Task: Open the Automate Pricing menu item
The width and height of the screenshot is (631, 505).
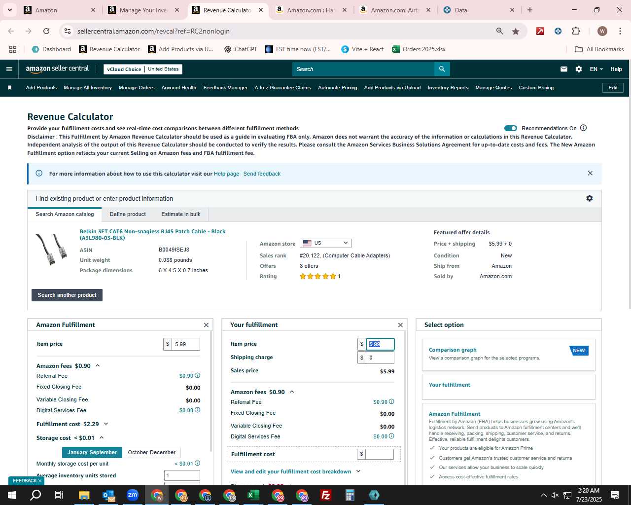Action: [338, 88]
